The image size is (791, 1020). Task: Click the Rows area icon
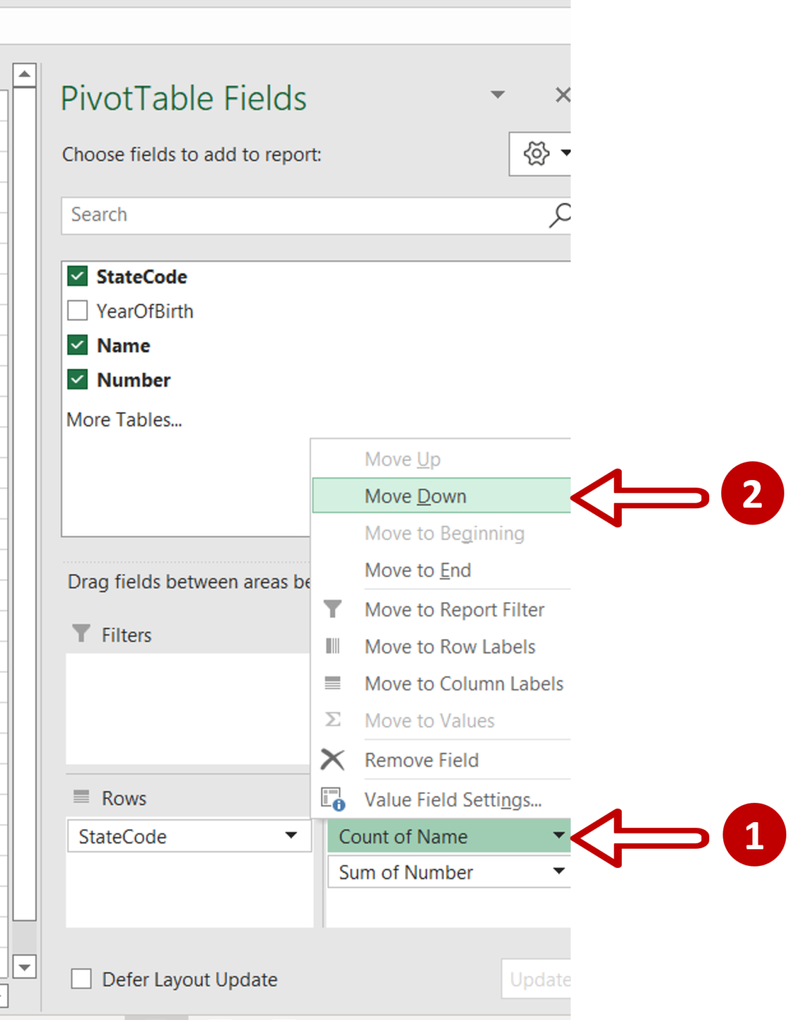coord(82,797)
